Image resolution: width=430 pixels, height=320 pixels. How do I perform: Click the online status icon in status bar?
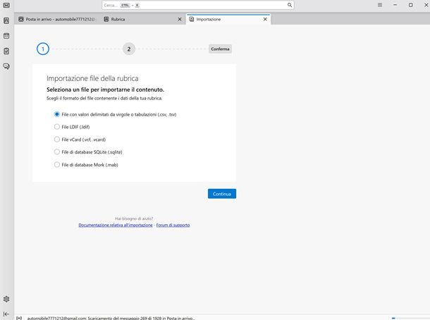coord(19,318)
